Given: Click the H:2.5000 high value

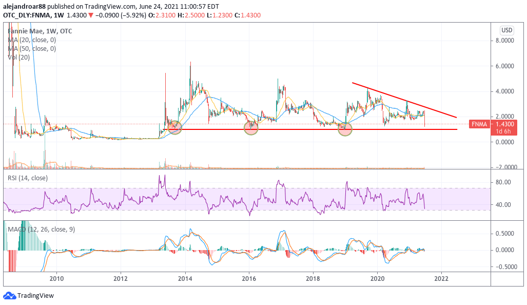Looking at the screenshot, I should pos(191,15).
